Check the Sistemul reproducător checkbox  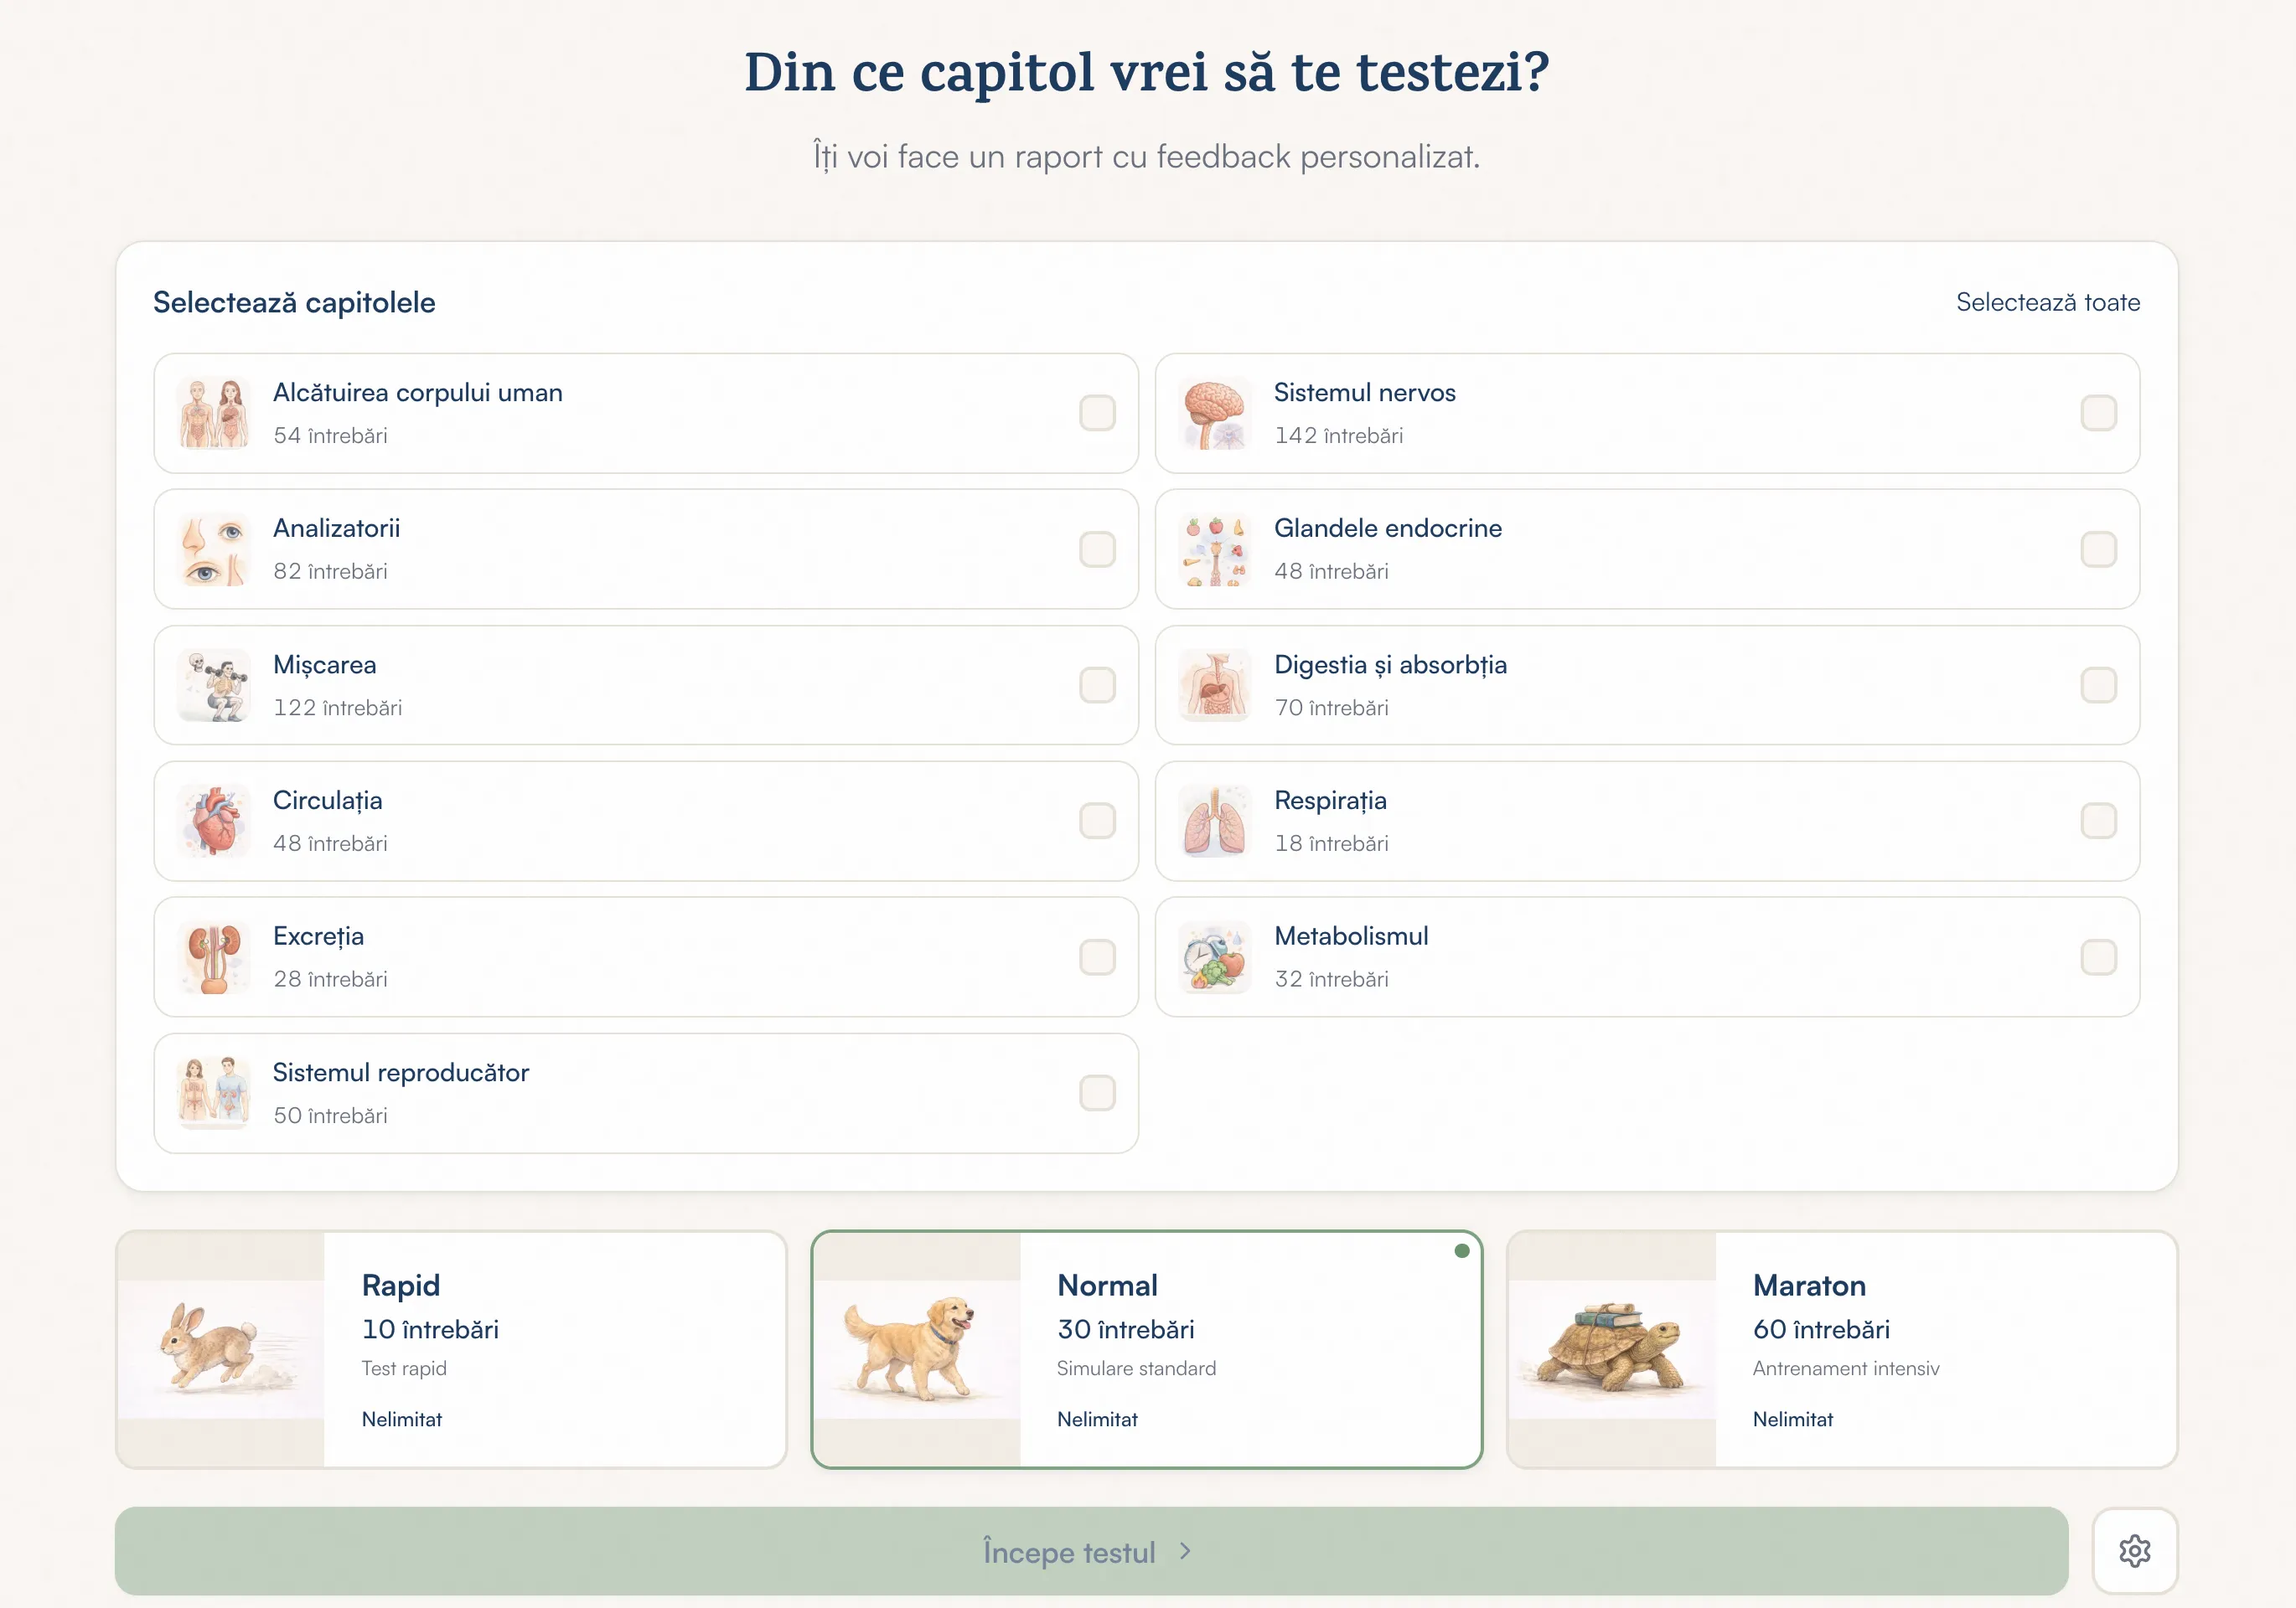click(1097, 1095)
